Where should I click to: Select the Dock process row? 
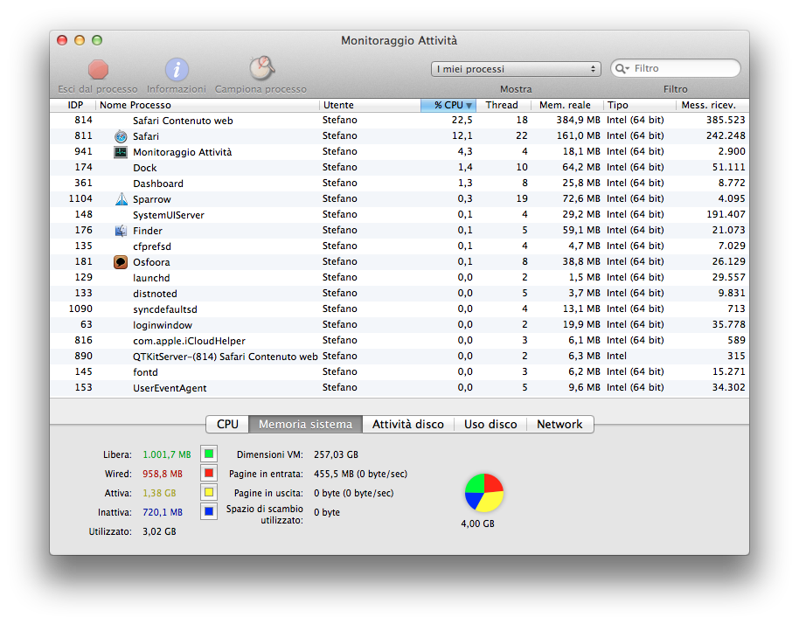click(x=399, y=168)
